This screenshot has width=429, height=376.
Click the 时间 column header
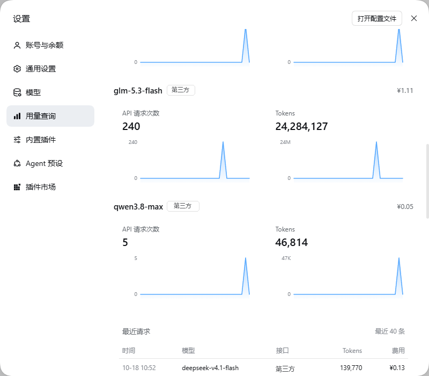(129, 351)
